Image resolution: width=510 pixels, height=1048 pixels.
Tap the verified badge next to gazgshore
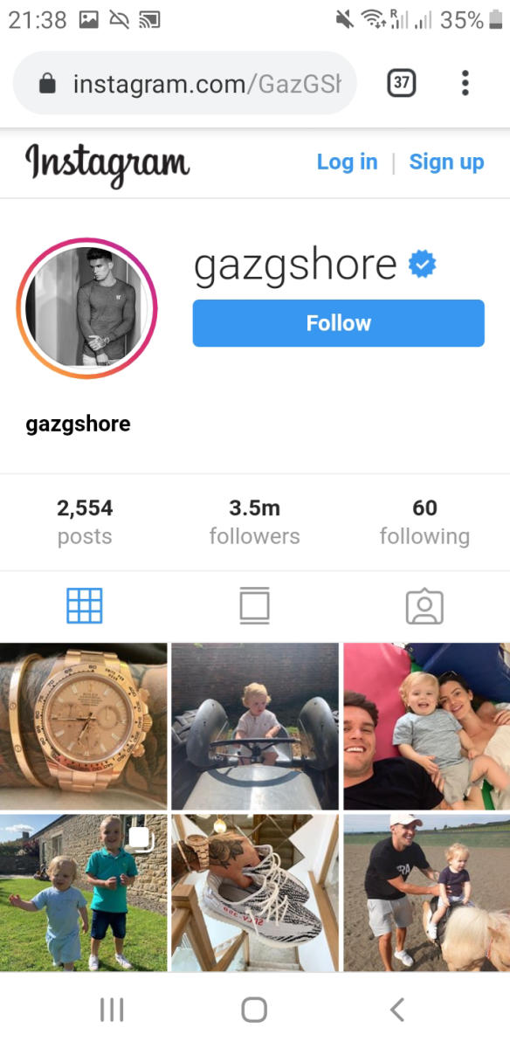(x=423, y=265)
